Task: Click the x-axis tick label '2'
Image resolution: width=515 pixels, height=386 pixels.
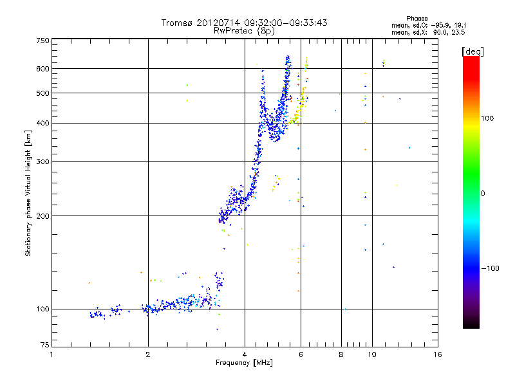Action: 148,354
